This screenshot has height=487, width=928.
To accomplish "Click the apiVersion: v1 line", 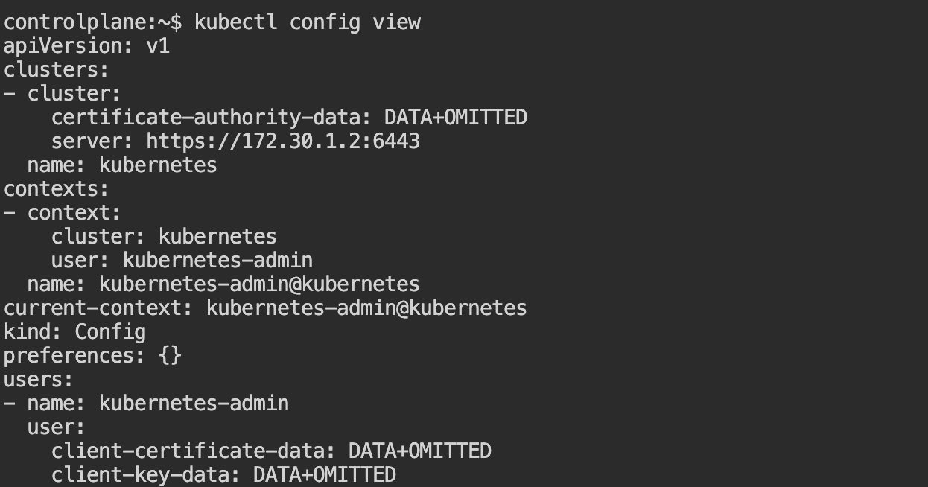I will 87,46.
